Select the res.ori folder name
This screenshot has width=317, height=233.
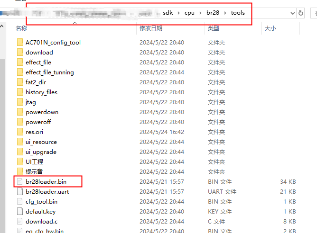34,132
